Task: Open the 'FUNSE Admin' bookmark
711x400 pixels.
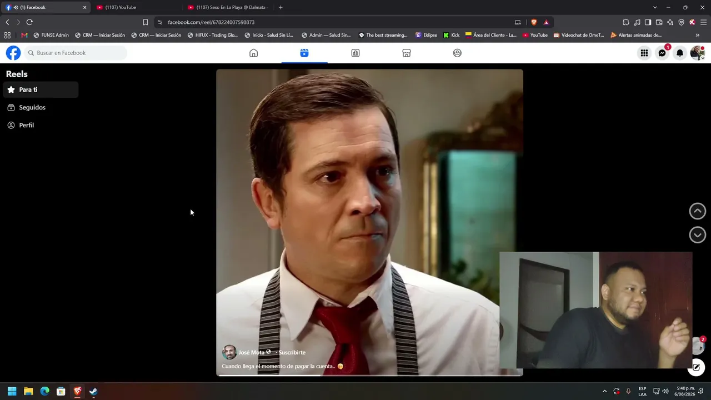Action: [x=51, y=35]
